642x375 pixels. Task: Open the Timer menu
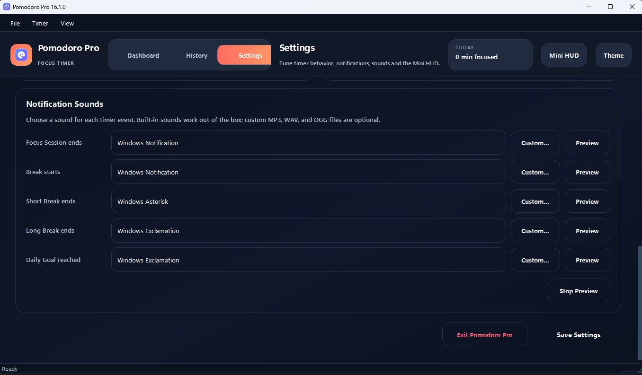40,23
